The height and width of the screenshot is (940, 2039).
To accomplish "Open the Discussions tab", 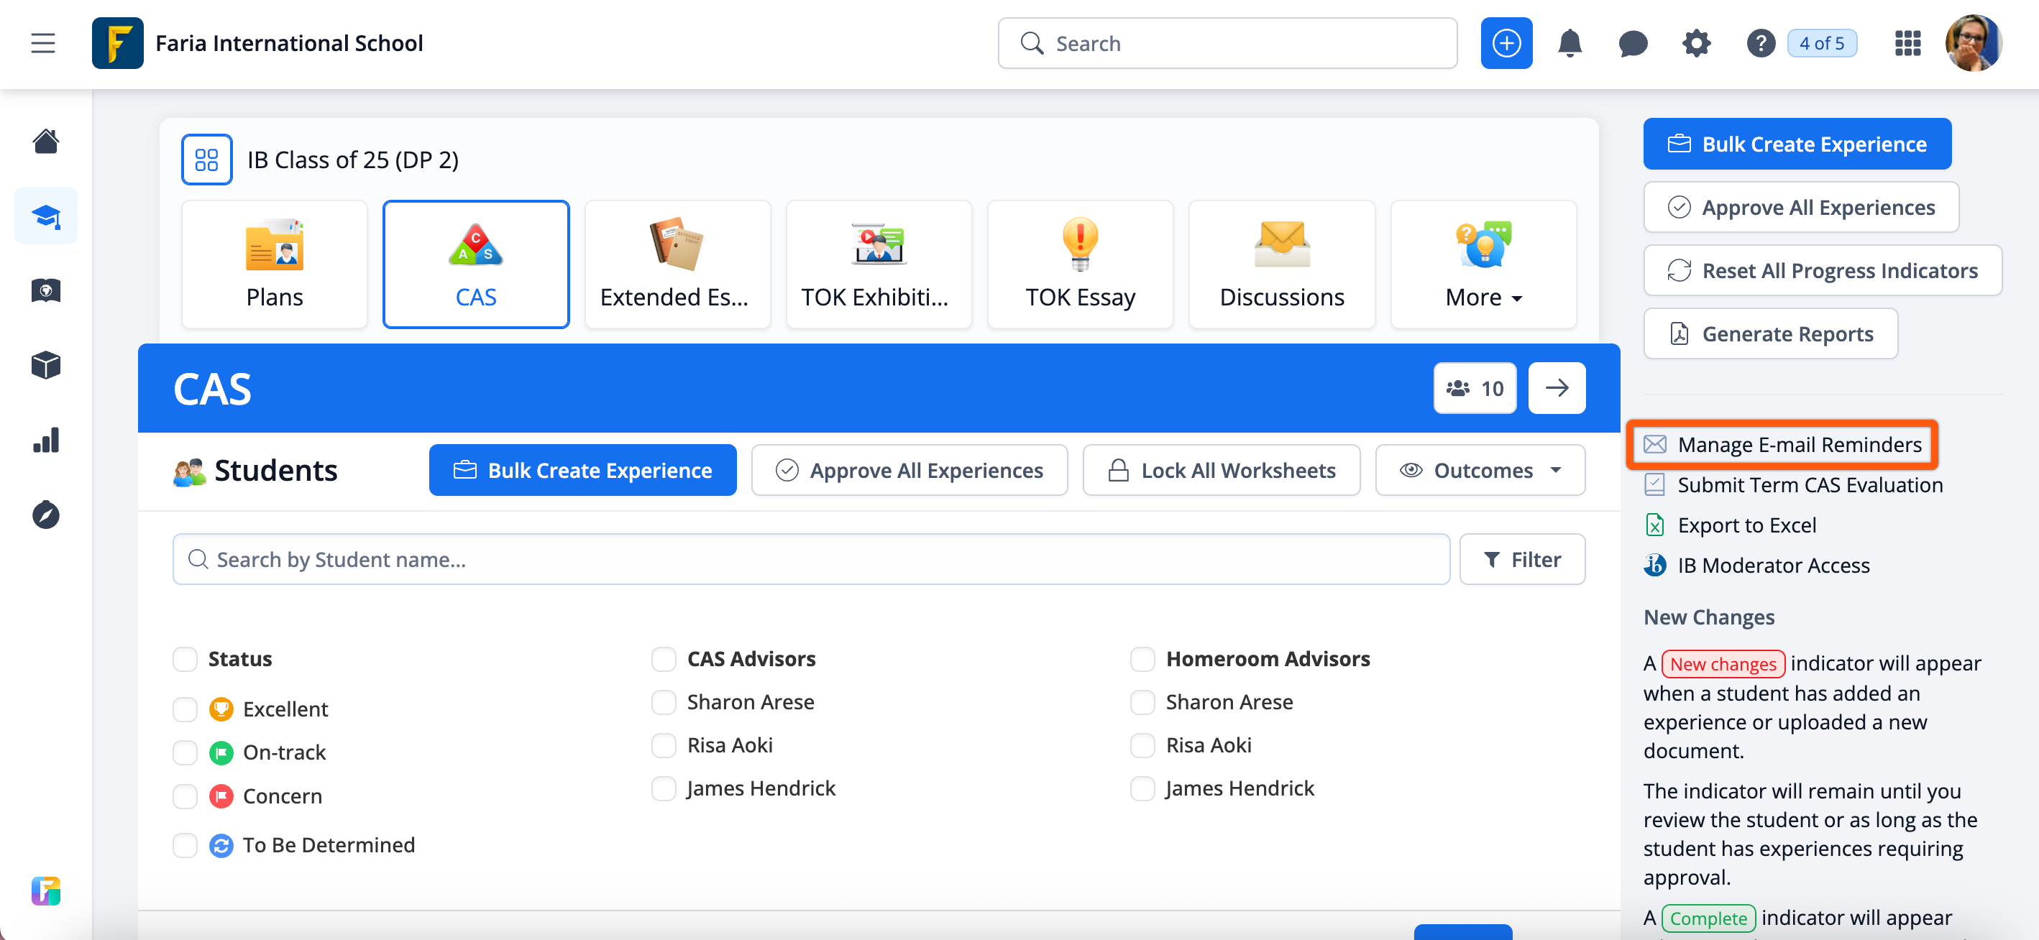I will point(1281,264).
